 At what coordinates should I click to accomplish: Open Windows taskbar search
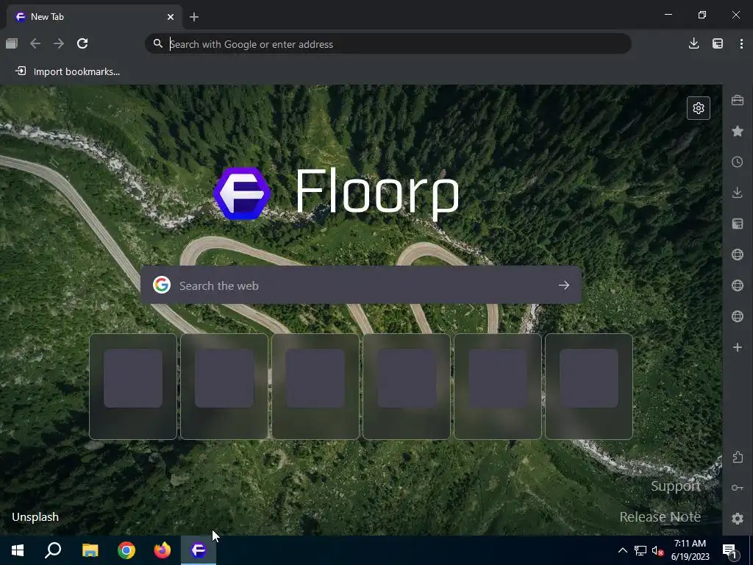coord(53,550)
